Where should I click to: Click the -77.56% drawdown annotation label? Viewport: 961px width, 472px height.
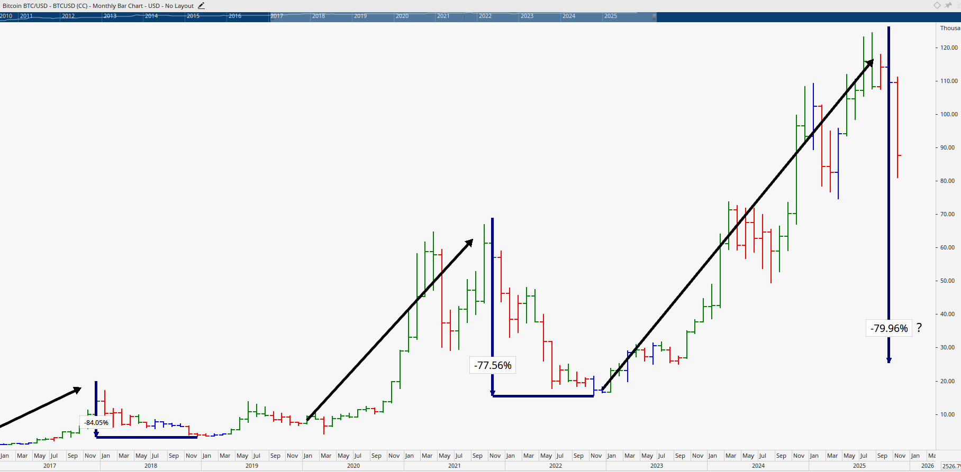(x=493, y=365)
